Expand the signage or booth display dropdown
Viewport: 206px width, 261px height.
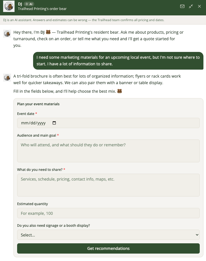point(108,235)
